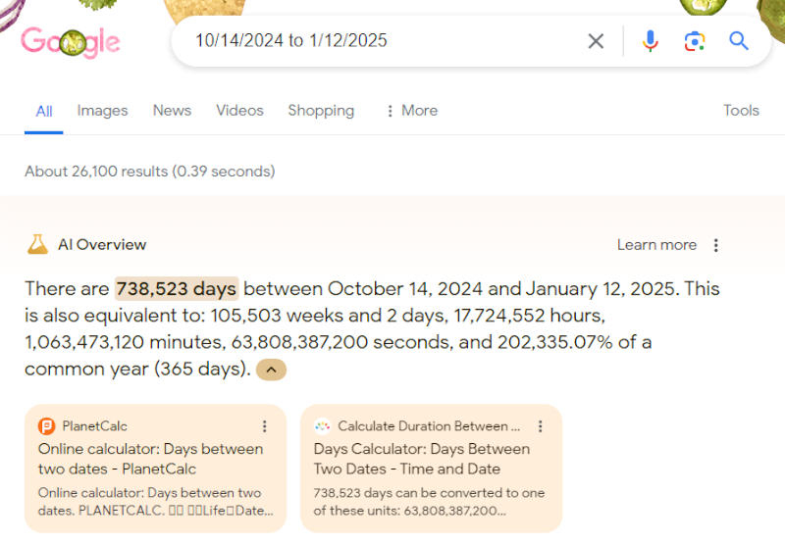This screenshot has width=785, height=544.
Task: Open Google Lens image search
Action: pyautogui.click(x=695, y=41)
